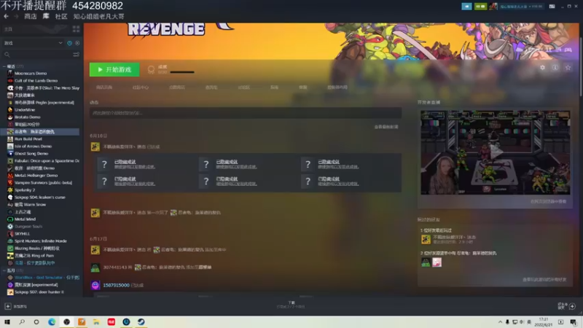The height and width of the screenshot is (328, 583).
Task: Click the green 开始游戏 play button
Action: click(114, 69)
